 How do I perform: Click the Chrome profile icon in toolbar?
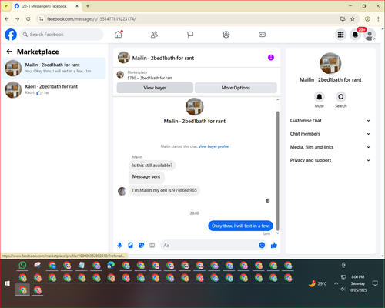click(367, 19)
